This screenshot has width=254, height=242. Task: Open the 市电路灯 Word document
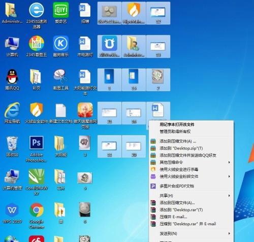[x=85, y=44]
